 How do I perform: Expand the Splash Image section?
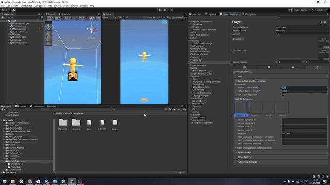(236, 152)
